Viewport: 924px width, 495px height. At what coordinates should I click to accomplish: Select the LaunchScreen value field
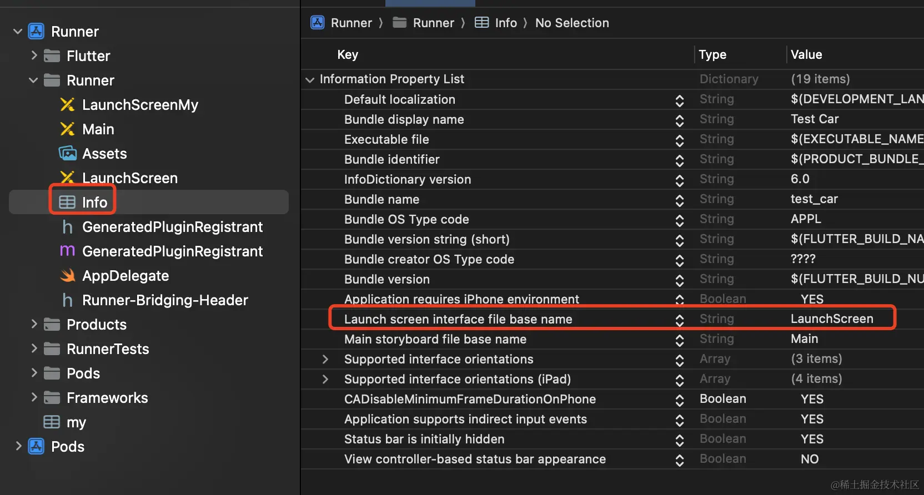(x=832, y=319)
